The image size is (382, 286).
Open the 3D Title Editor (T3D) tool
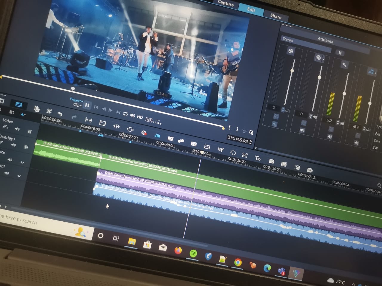258,158
